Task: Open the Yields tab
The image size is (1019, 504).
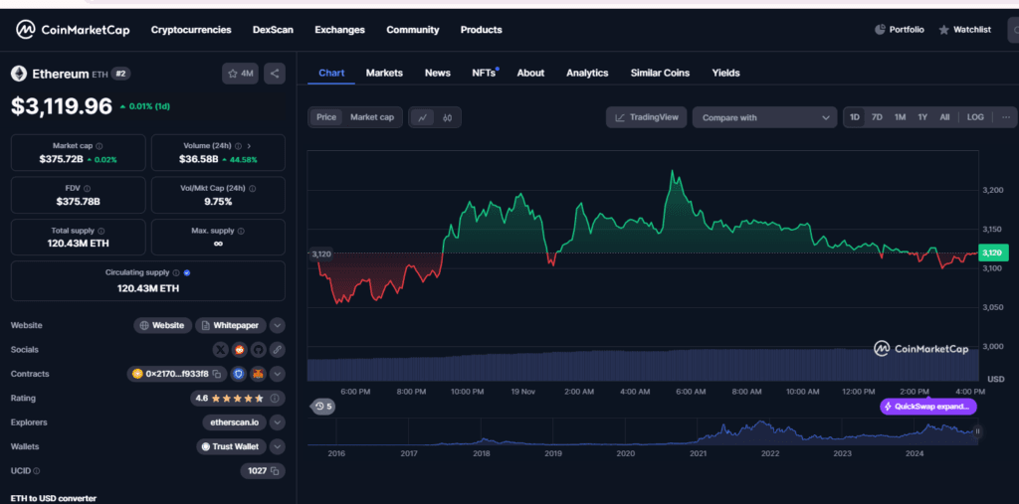Action: [x=725, y=73]
